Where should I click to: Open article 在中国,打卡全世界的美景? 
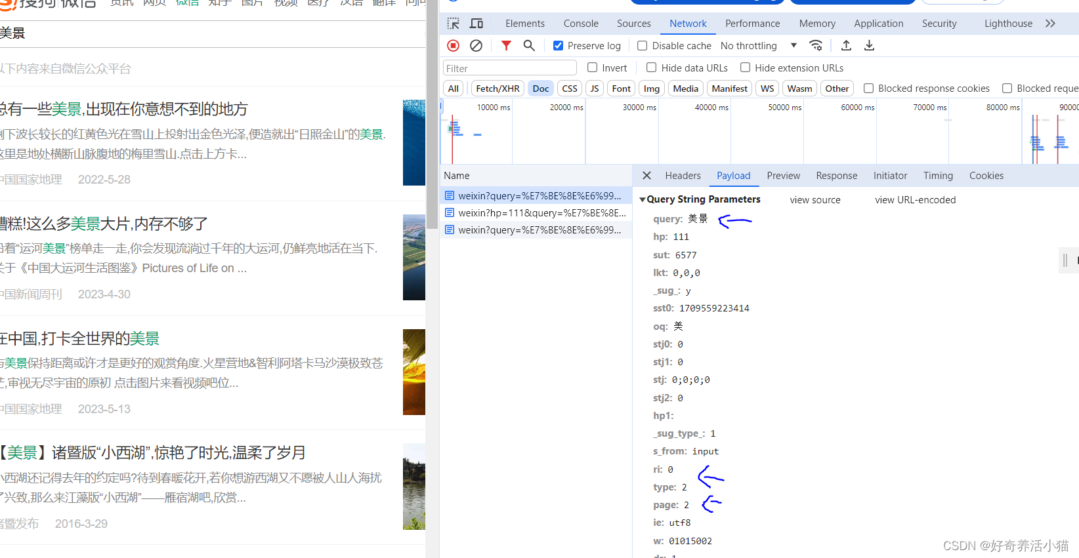(79, 338)
